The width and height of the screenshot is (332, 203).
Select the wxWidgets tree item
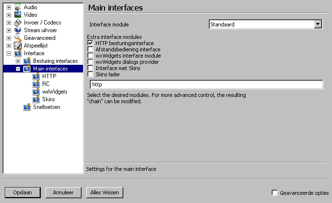[x=55, y=92]
